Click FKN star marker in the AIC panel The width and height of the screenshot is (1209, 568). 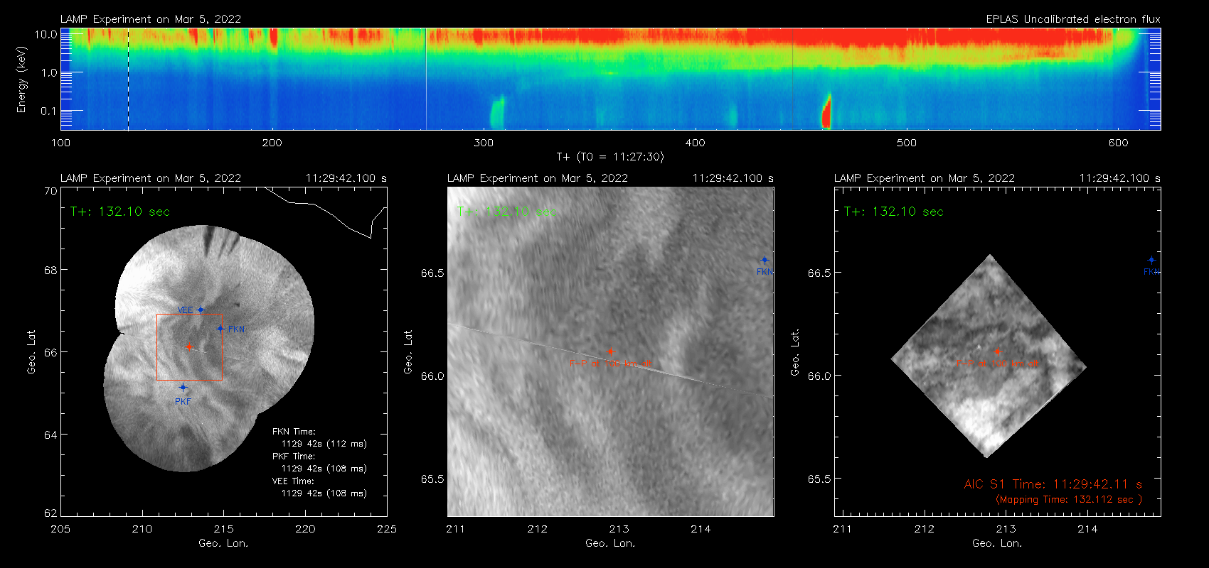(1151, 260)
